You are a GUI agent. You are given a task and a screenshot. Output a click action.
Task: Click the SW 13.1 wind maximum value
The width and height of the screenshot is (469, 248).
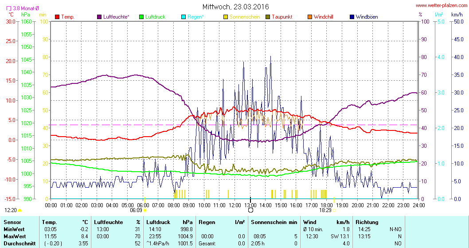point(340,236)
